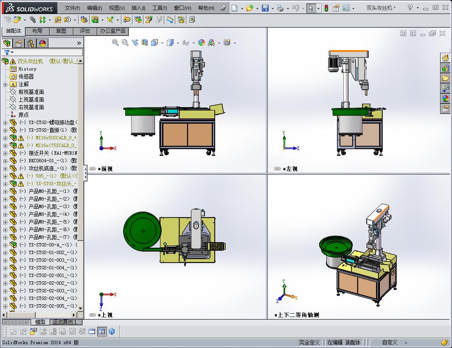Open the Section View tool
Image resolution: width=452 pixels, height=348 pixels.
point(144,42)
